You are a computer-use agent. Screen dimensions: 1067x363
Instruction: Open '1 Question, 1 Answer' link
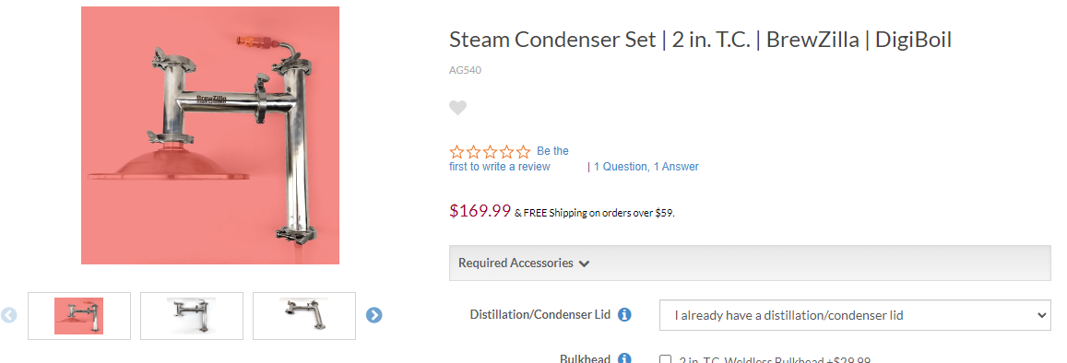(x=646, y=167)
